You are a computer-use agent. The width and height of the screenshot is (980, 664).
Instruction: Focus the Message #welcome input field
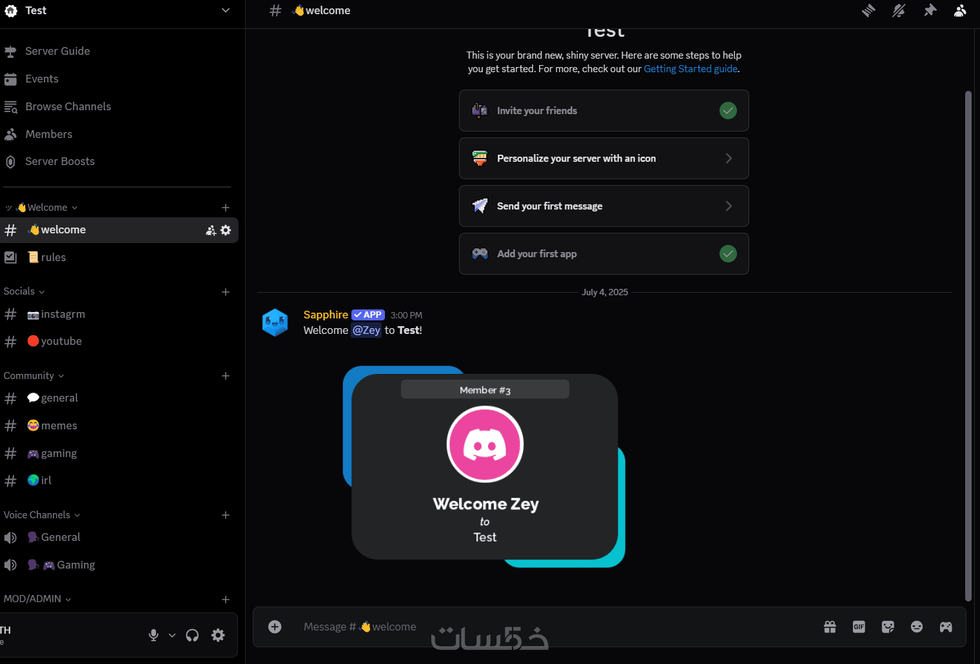(554, 627)
